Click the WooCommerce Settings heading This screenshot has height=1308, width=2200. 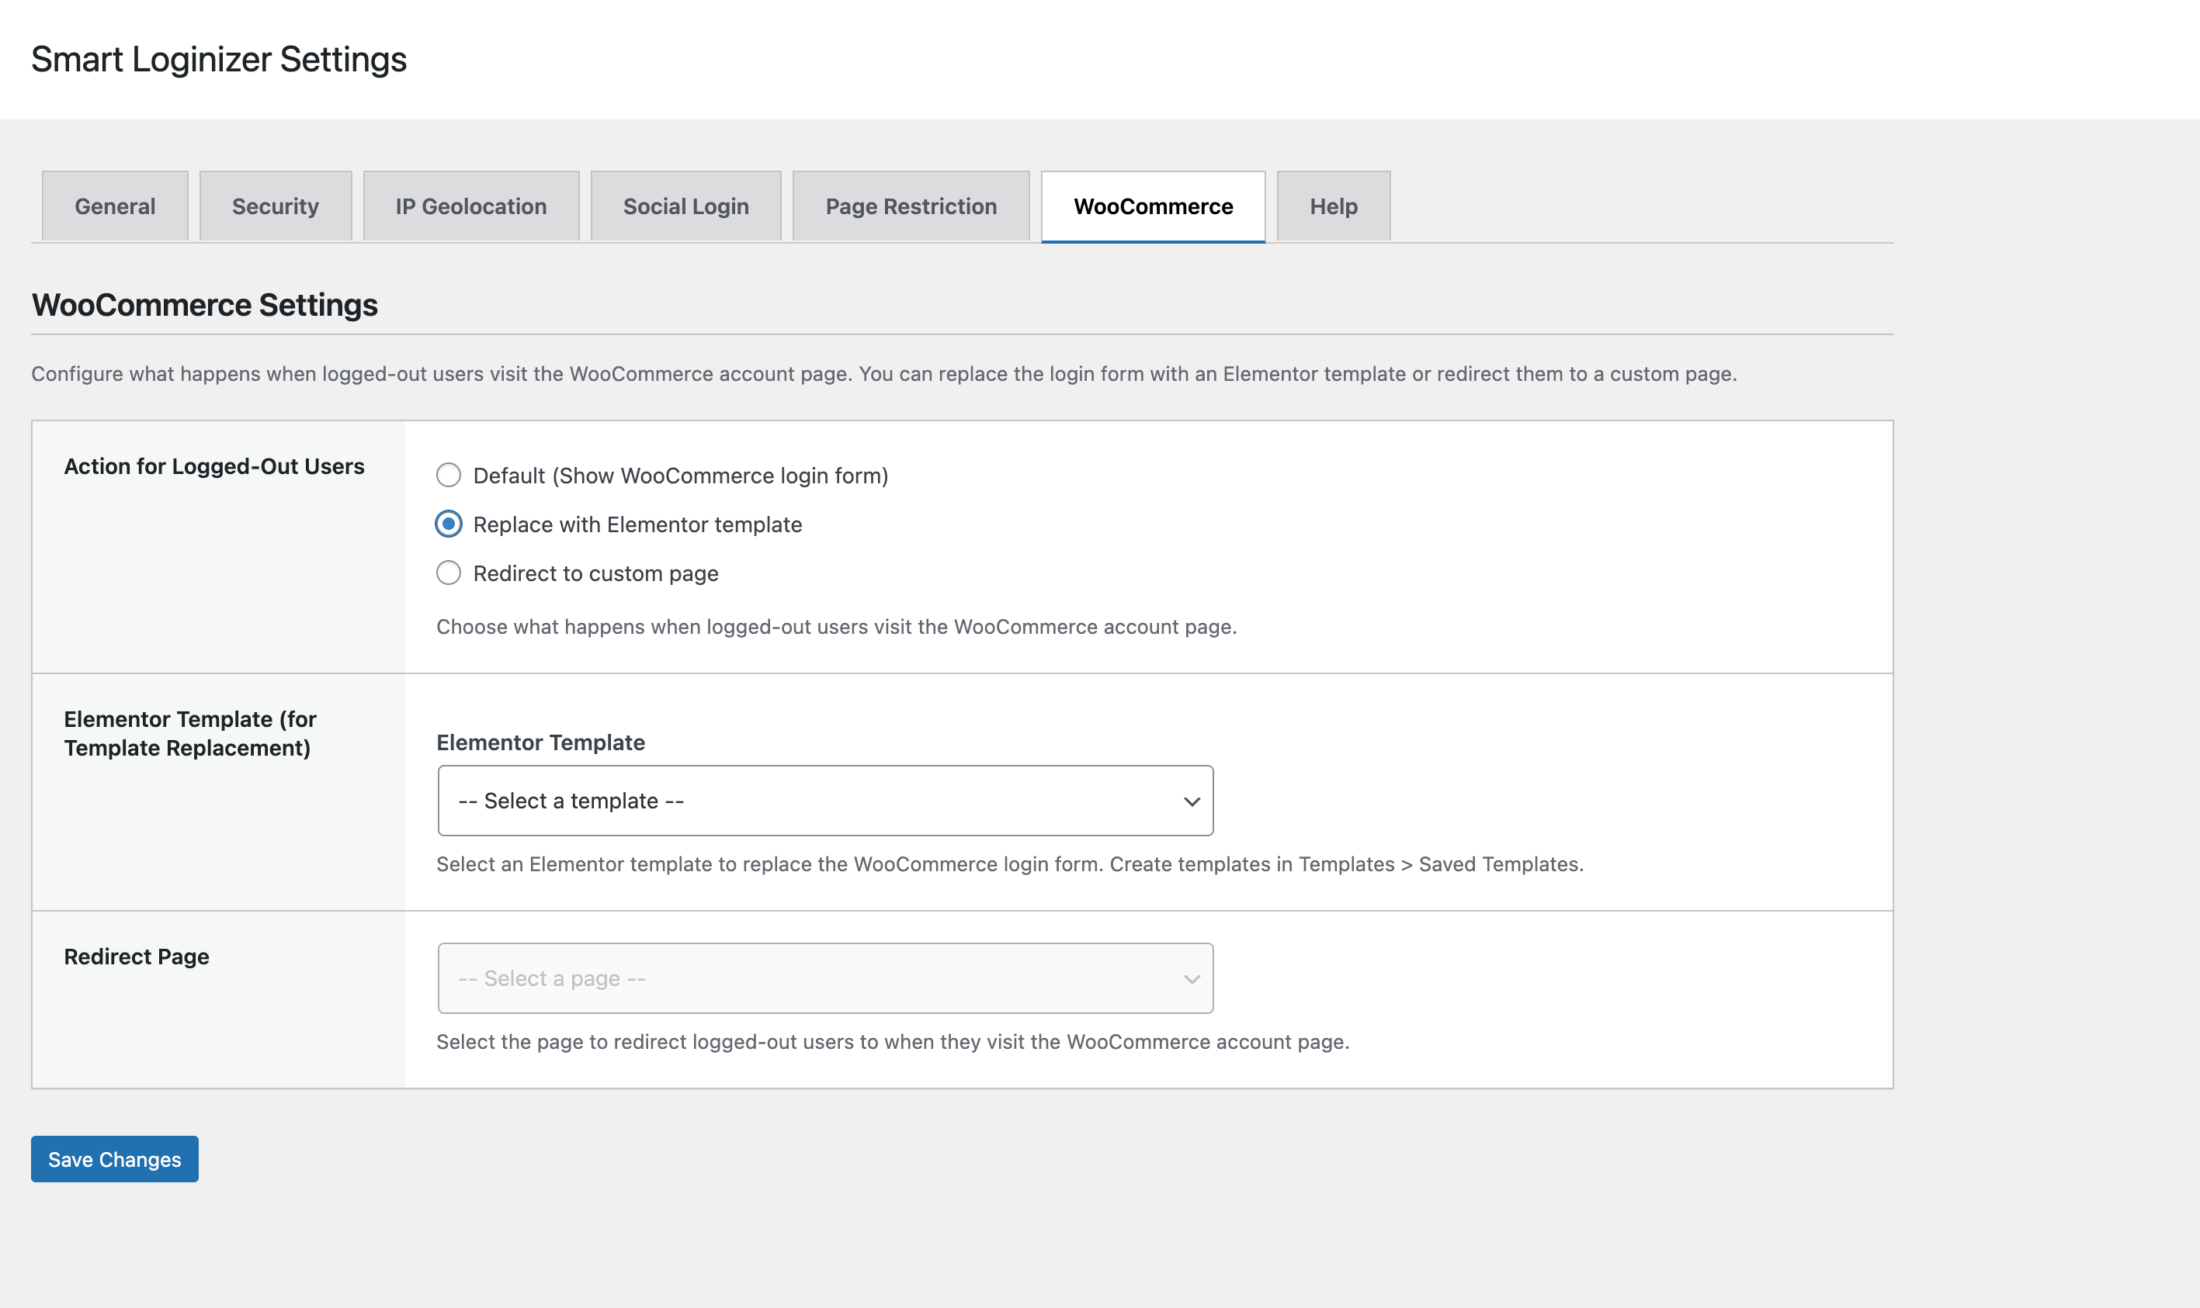point(205,305)
